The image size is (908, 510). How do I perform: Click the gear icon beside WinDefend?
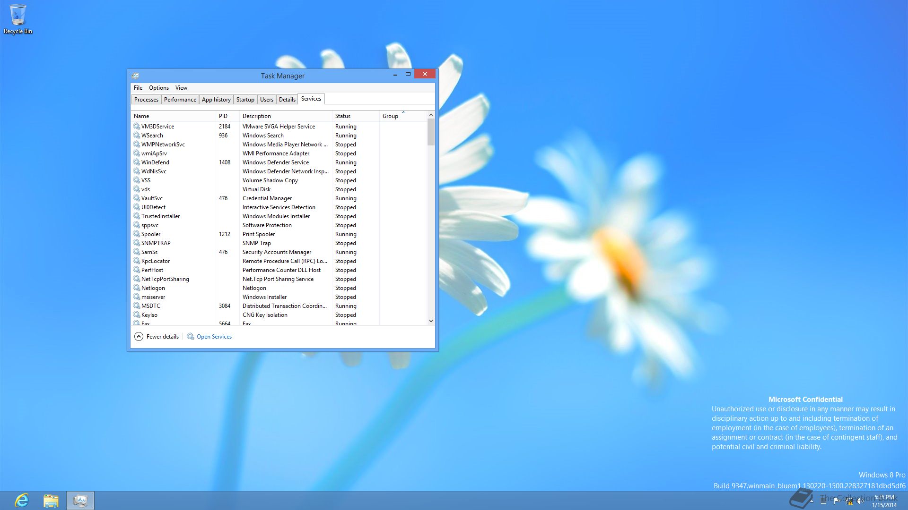[137, 162]
